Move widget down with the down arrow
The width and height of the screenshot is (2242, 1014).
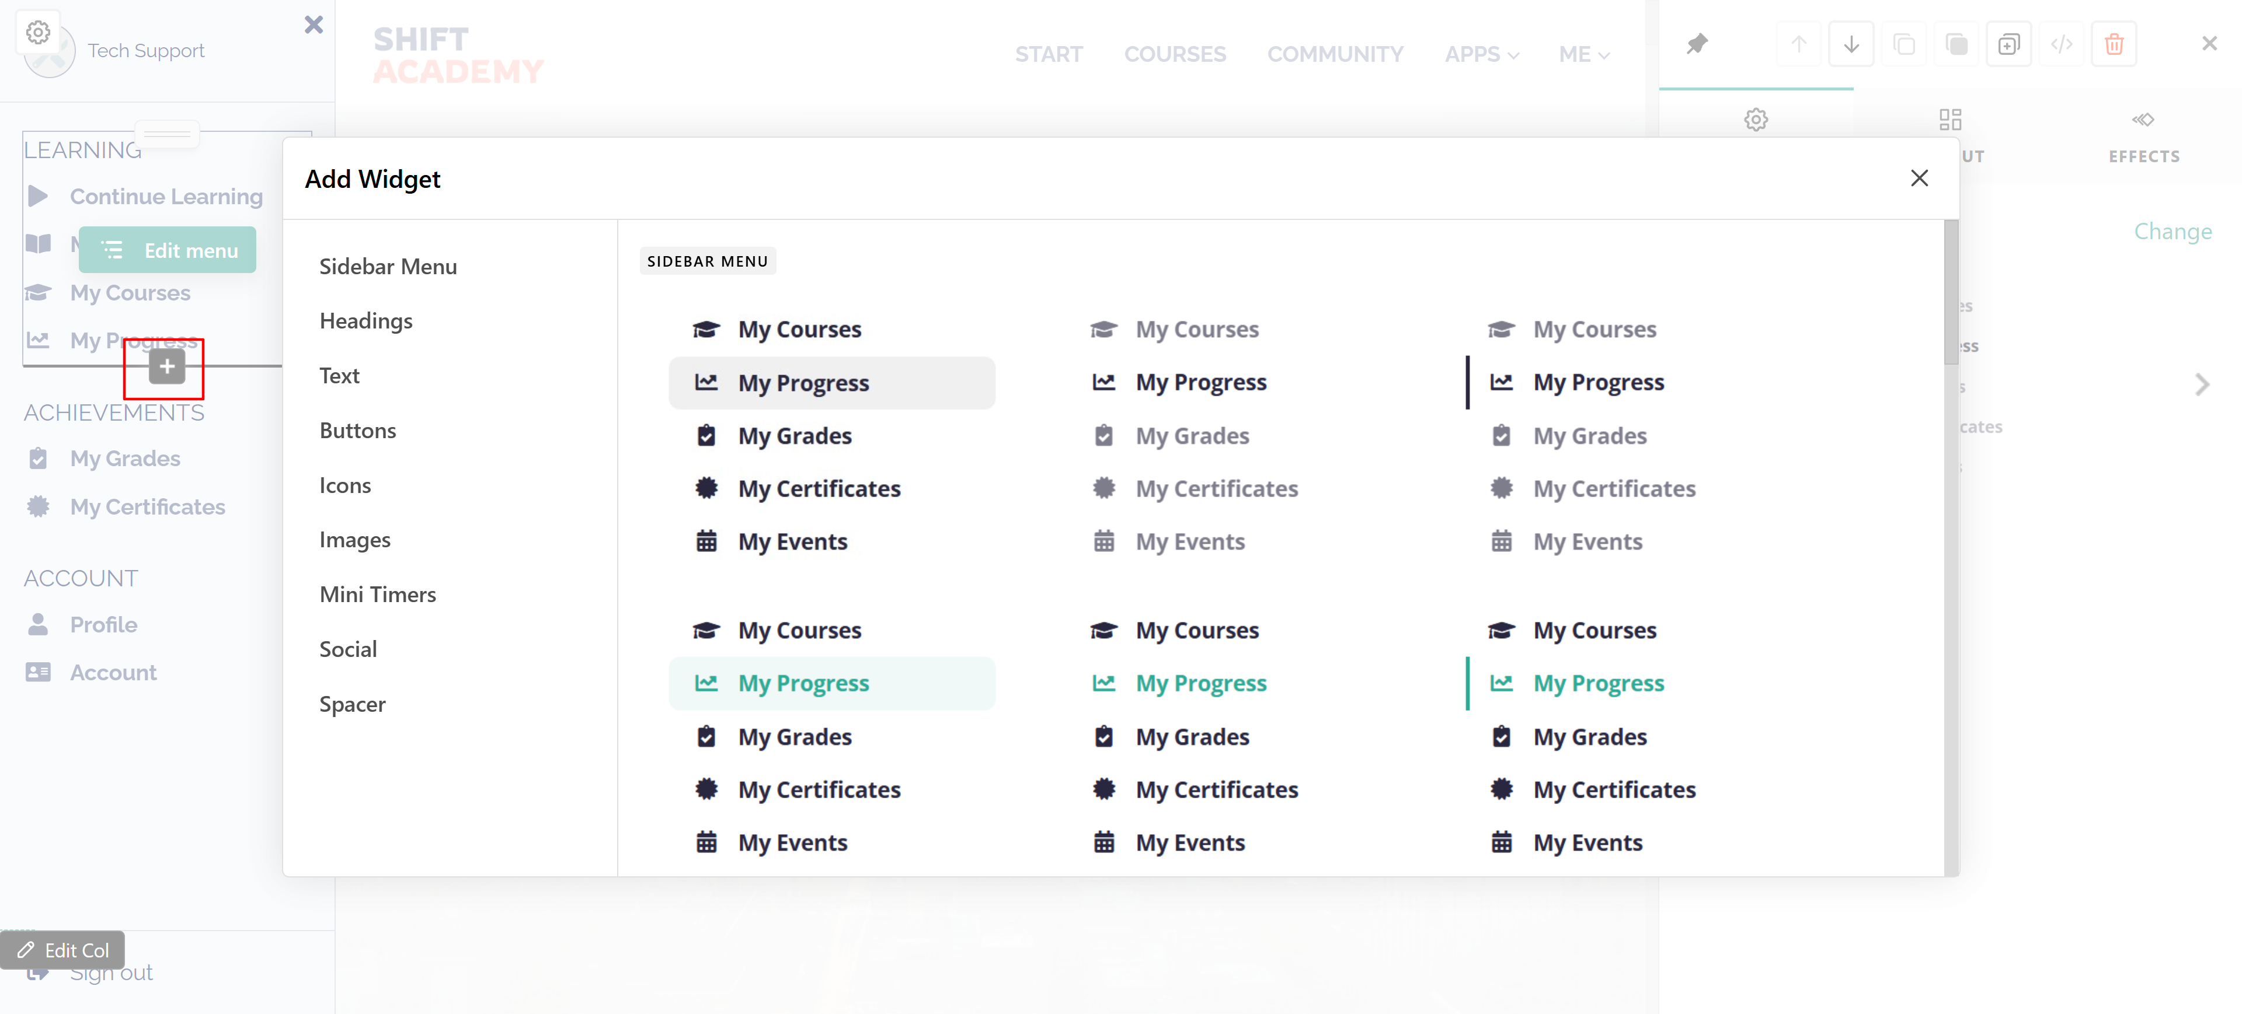click(1851, 44)
